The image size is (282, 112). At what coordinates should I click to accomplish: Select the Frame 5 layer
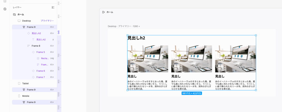pyautogui.click(x=40, y=52)
